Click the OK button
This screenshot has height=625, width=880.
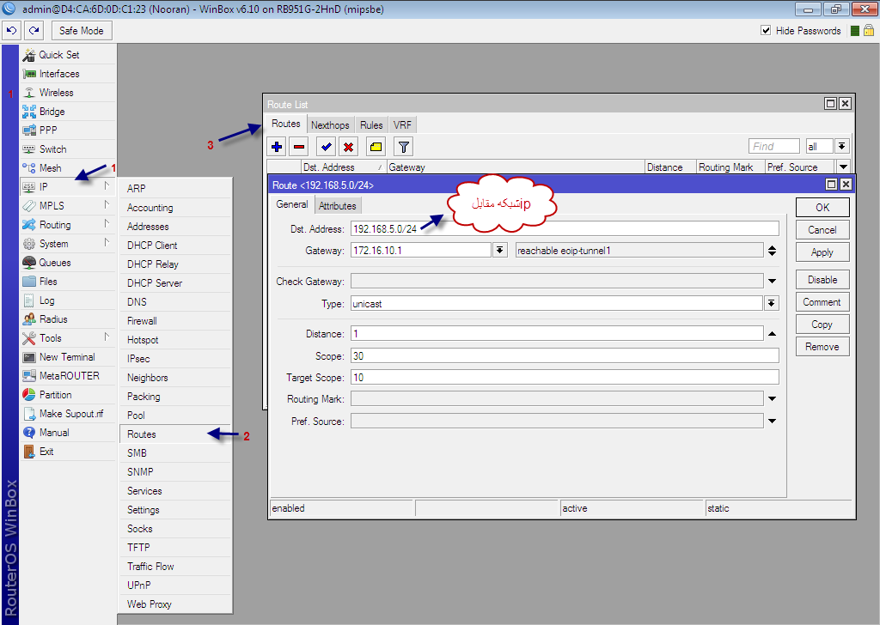pos(822,208)
